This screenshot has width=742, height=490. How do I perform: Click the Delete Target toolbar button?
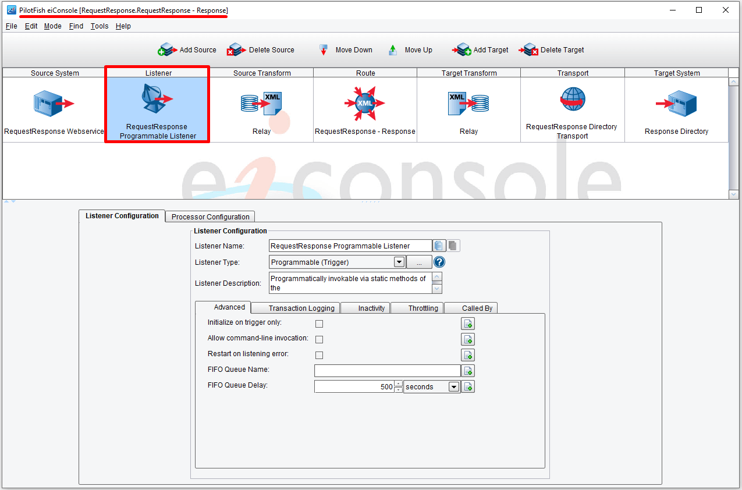[552, 50]
